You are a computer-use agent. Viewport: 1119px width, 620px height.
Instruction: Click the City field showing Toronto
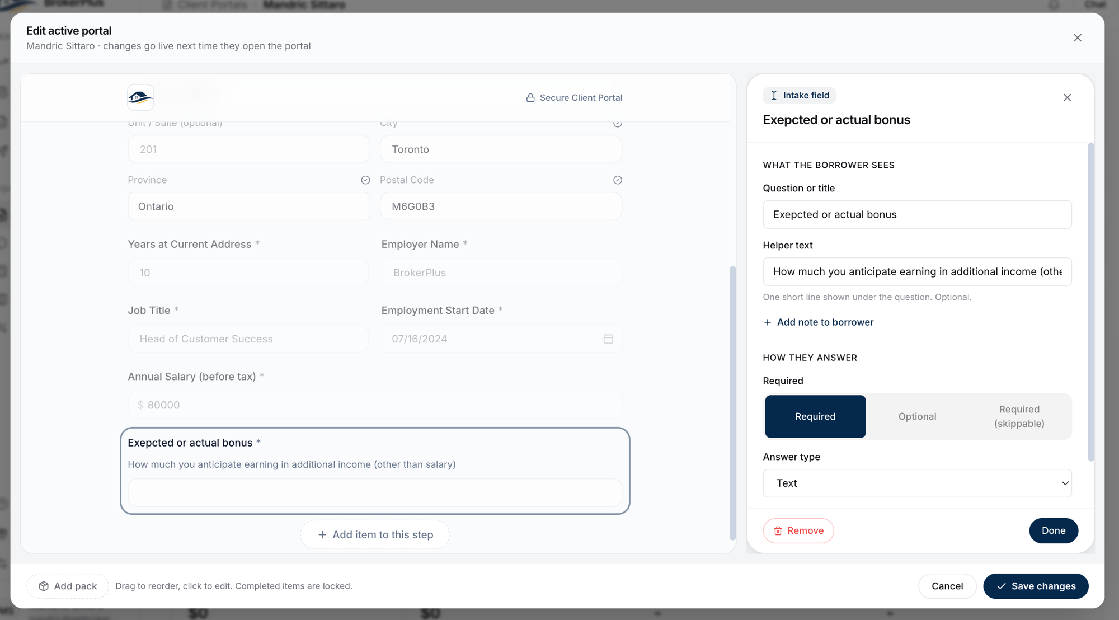501,149
